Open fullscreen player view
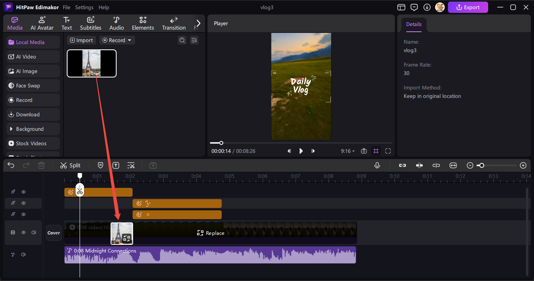534x281 pixels. click(x=388, y=151)
